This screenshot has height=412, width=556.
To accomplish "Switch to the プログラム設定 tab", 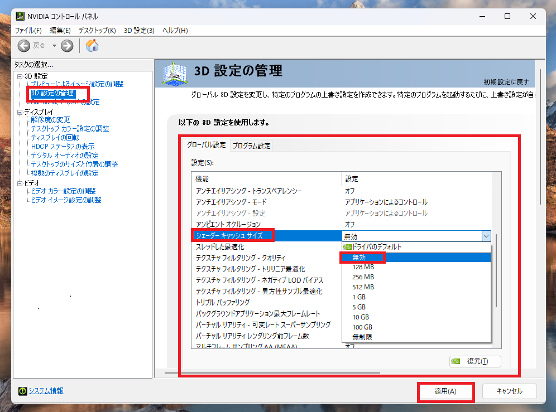I will click(251, 146).
